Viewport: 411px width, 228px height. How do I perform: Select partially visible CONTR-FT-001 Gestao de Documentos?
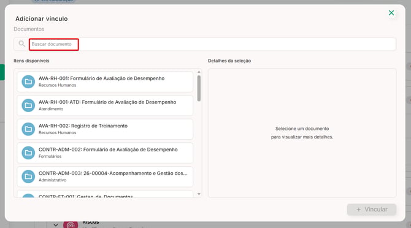coord(105,194)
